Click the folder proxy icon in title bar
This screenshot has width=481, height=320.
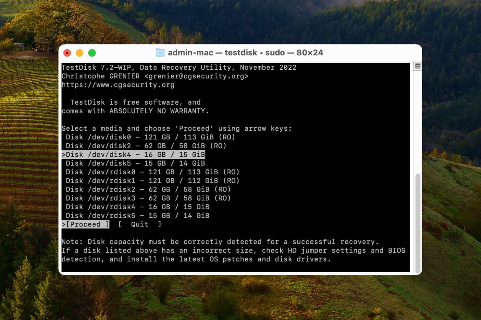[x=160, y=53]
